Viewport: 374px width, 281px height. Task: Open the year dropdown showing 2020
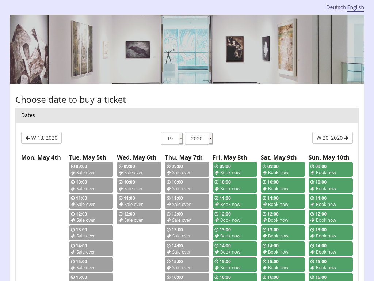coord(199,138)
